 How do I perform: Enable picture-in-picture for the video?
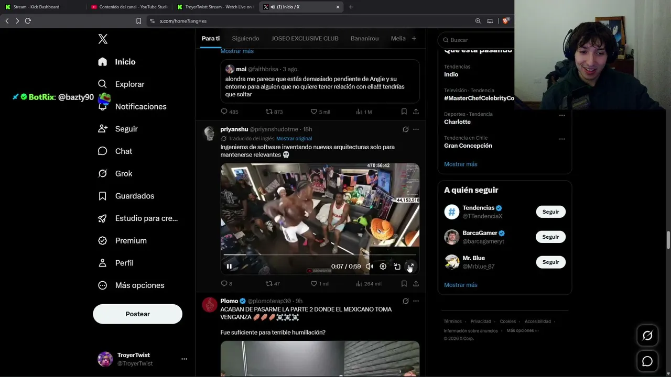(397, 267)
